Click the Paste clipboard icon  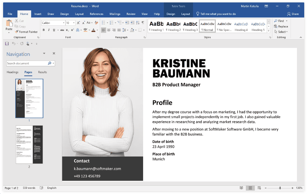9,23
